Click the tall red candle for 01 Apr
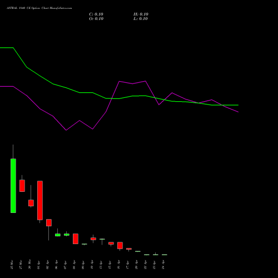Screen dimensions: 278x278 coord(40,200)
